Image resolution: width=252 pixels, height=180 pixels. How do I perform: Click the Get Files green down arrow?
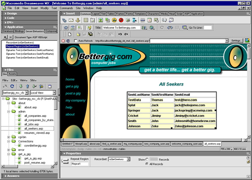(x=21, y=86)
